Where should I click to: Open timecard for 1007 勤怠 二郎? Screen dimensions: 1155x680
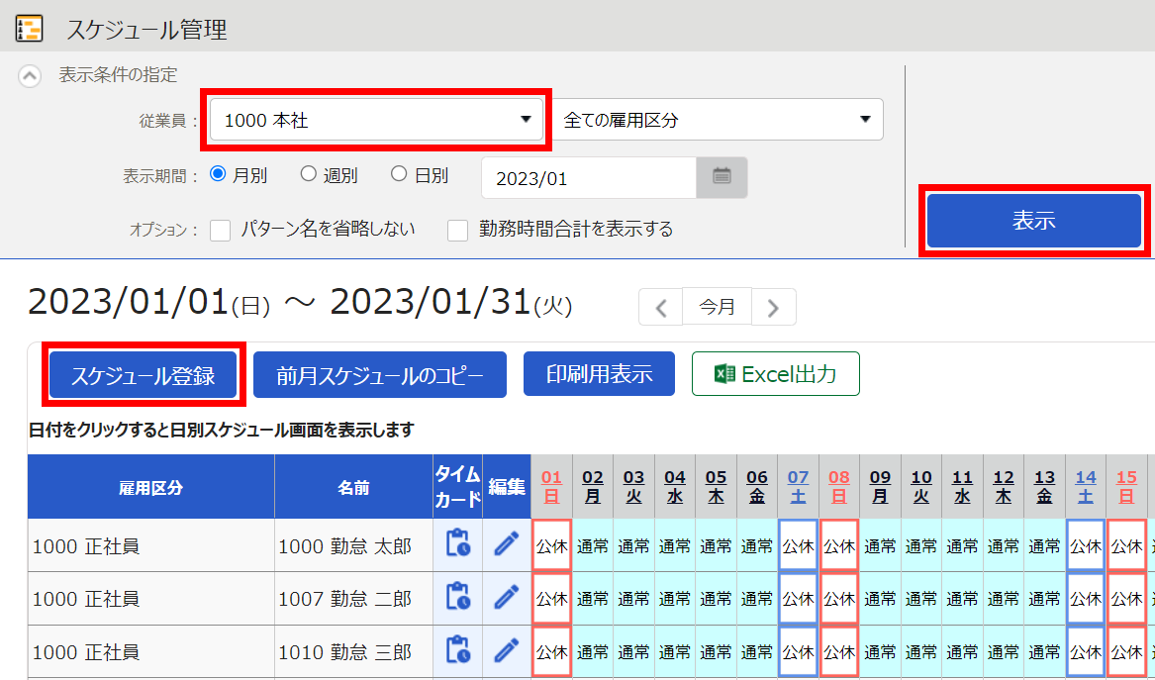pyautogui.click(x=458, y=598)
